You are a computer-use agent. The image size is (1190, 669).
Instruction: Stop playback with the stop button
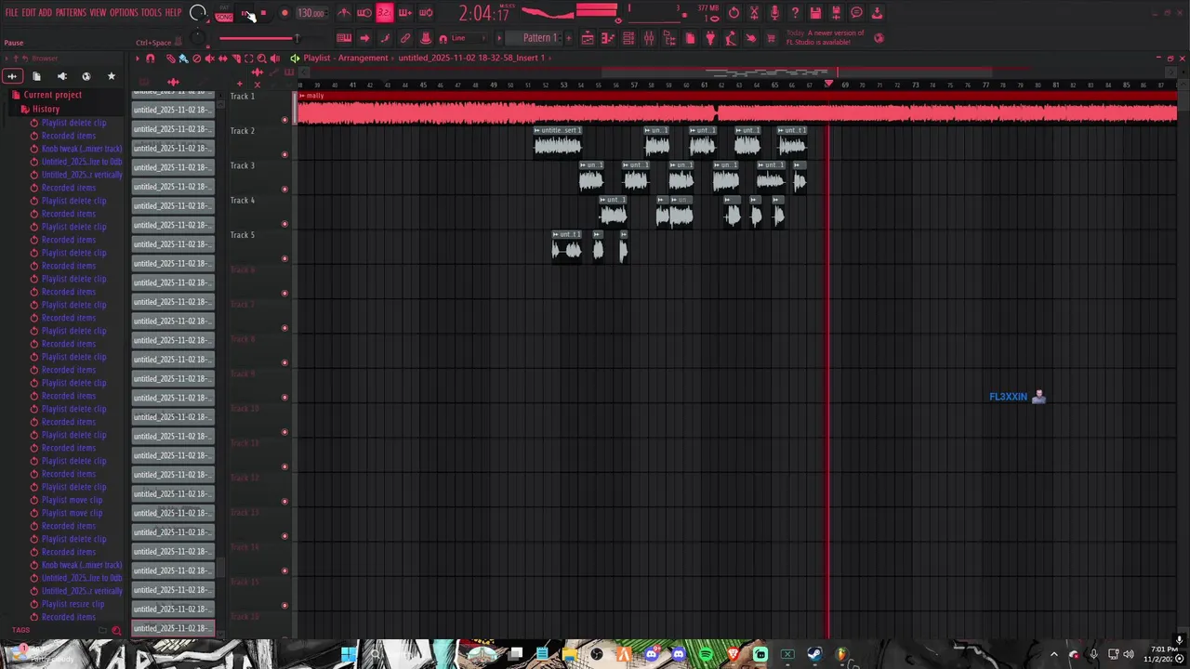pyautogui.click(x=263, y=13)
